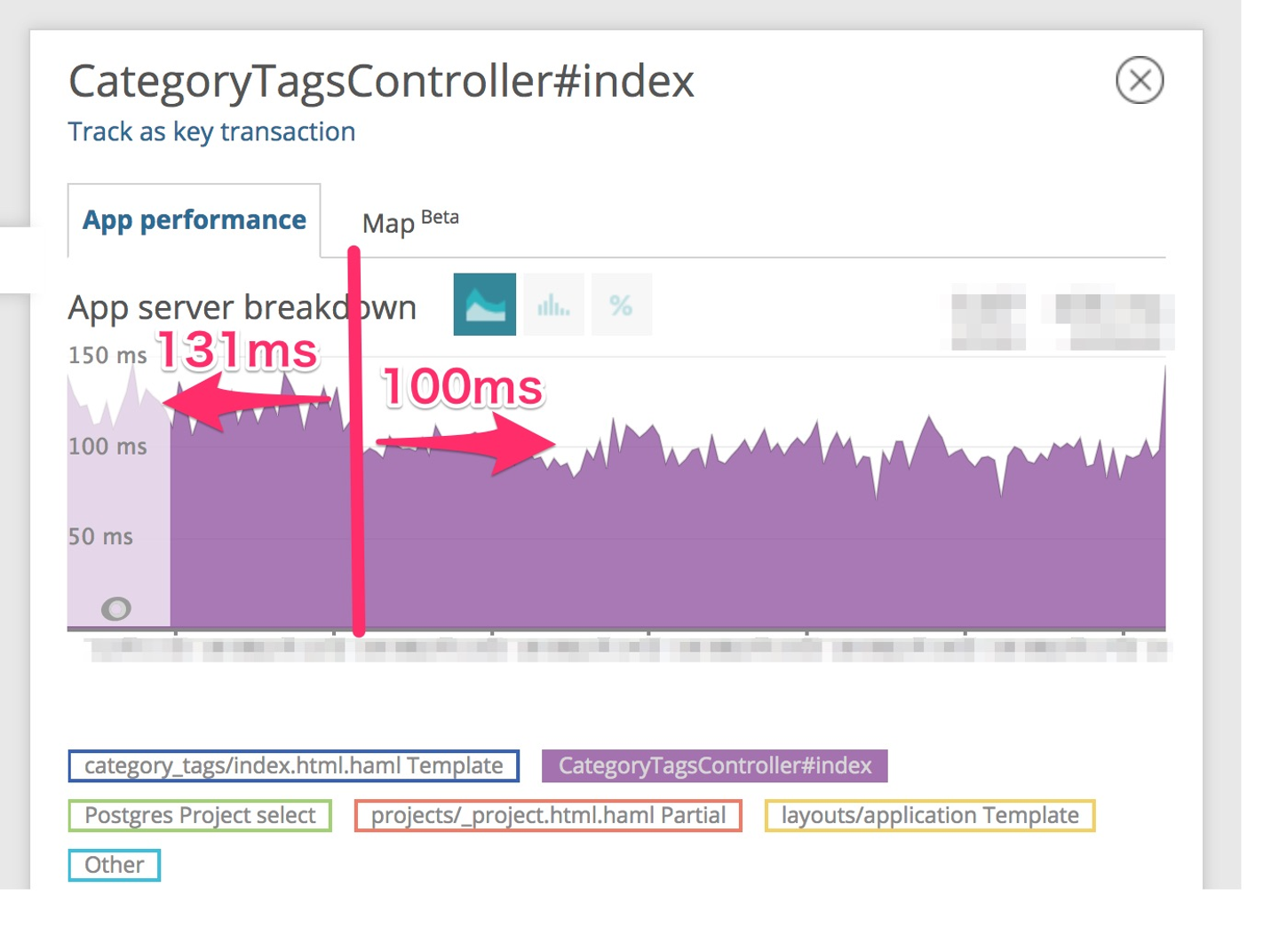This screenshot has height=927, width=1279.
Task: Click the 150 ms axis label
Action: 107,355
